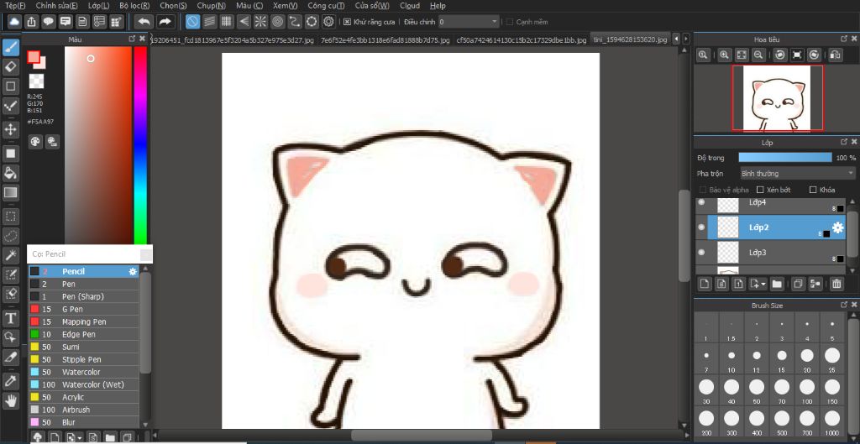Open Pencil brush settings gear

(132, 271)
